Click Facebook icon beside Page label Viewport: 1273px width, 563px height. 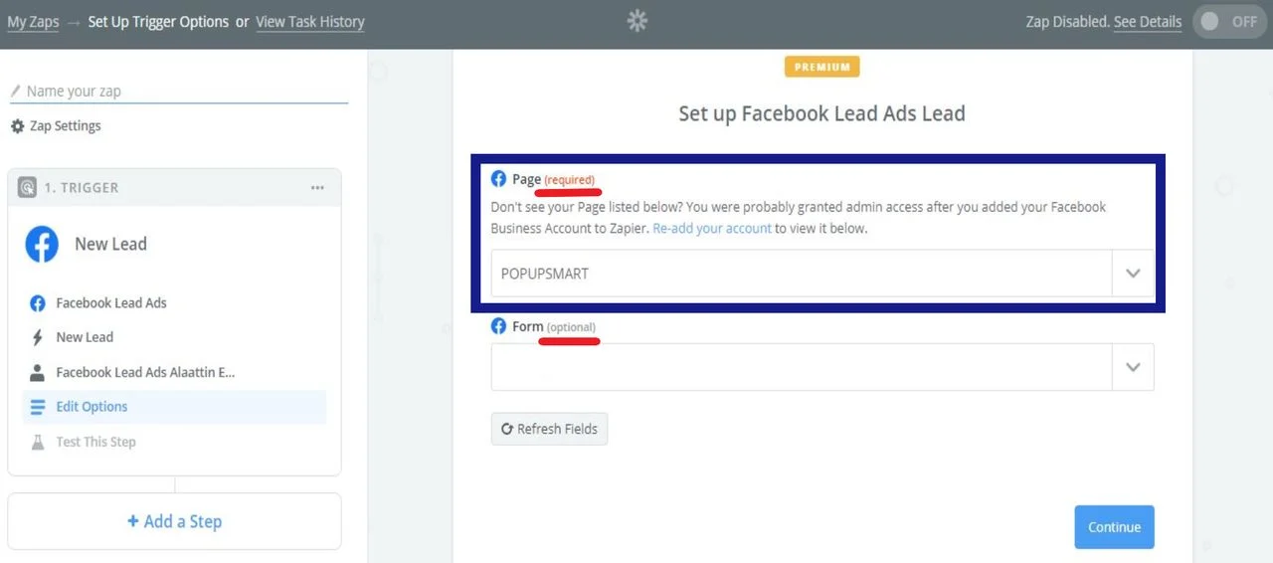[x=499, y=179]
